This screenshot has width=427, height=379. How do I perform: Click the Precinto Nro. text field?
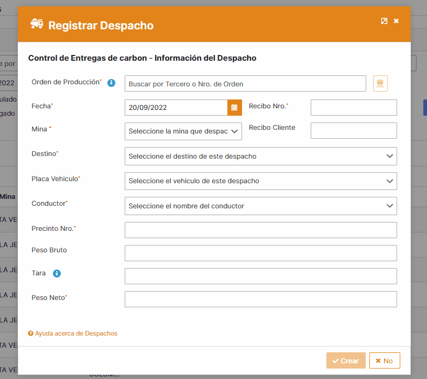click(260, 230)
